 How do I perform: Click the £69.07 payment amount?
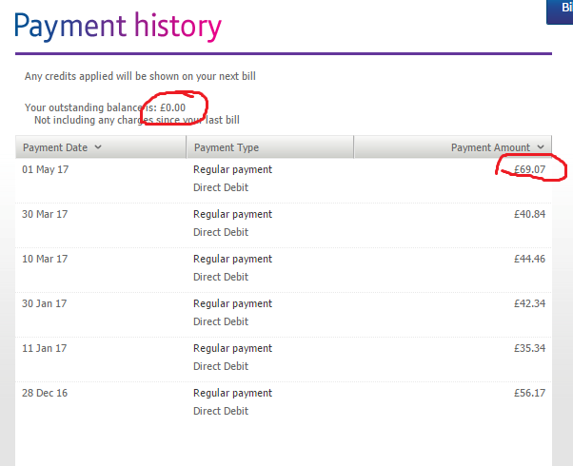529,169
